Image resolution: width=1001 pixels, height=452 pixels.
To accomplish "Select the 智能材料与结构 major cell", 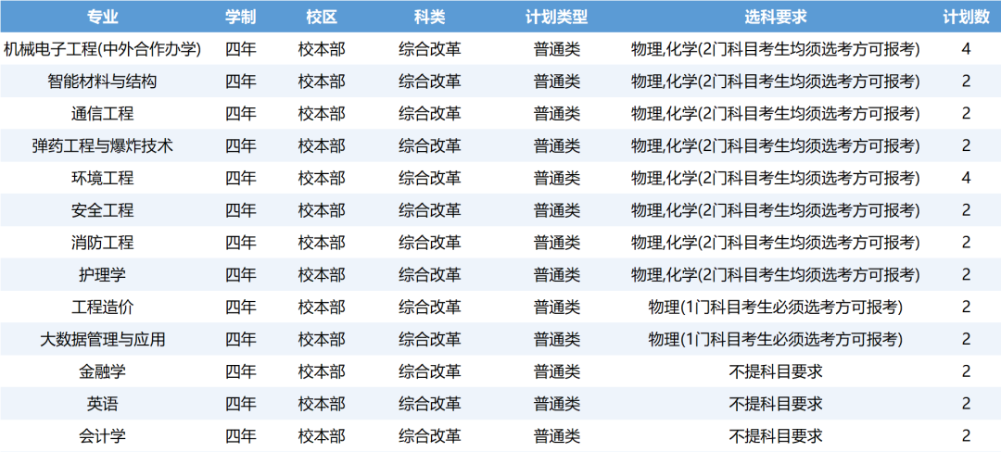I will click(x=103, y=81).
